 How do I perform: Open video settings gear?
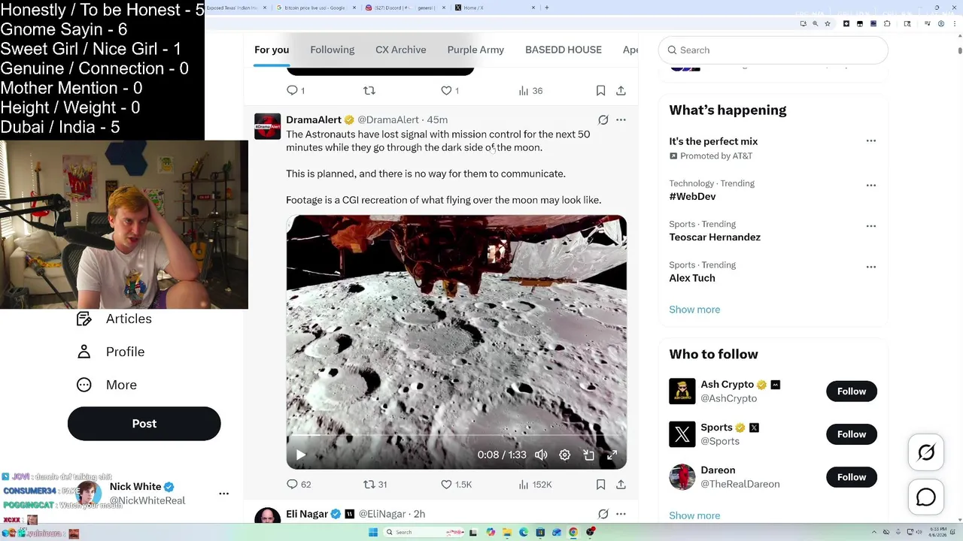565,455
